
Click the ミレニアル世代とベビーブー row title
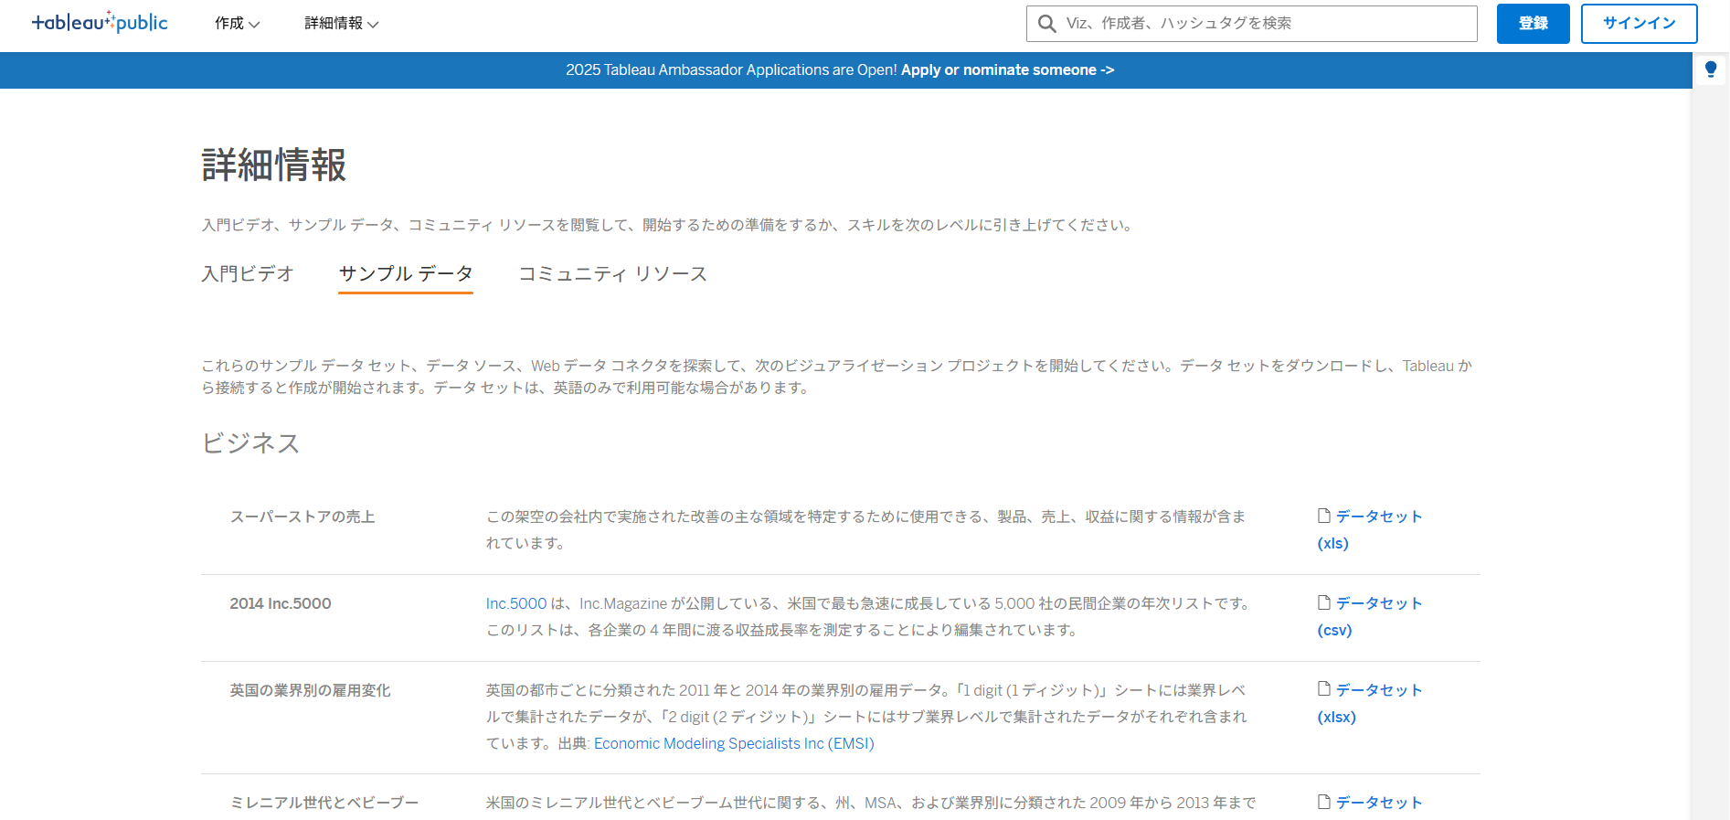click(x=324, y=803)
